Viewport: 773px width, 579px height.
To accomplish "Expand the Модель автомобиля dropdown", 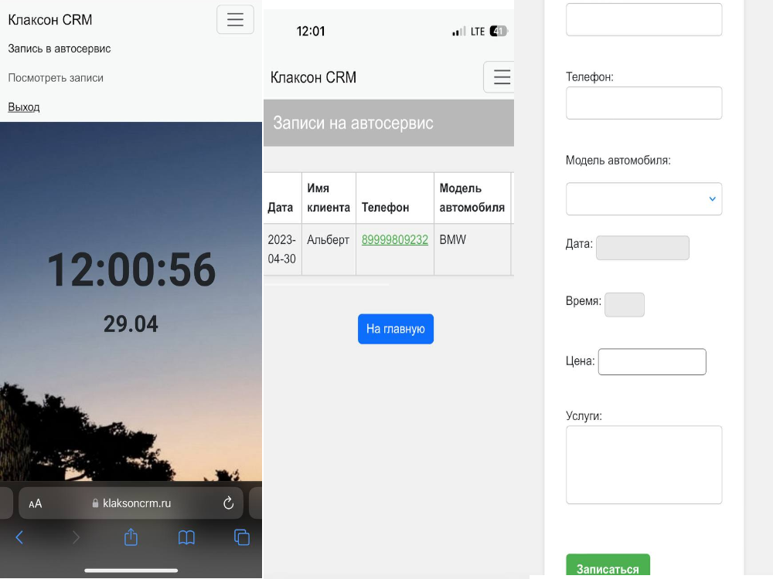I will point(643,199).
